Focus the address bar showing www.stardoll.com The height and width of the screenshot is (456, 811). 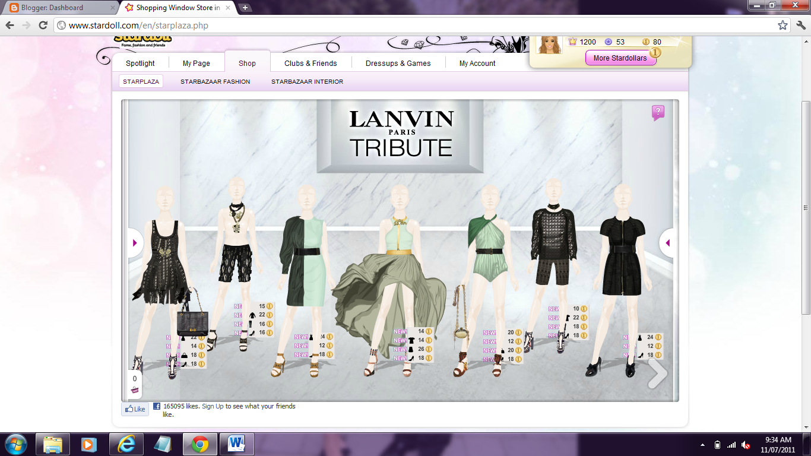click(x=416, y=26)
